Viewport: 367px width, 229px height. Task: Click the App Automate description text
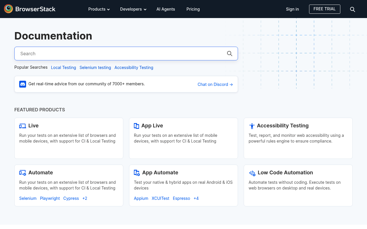coord(183,185)
